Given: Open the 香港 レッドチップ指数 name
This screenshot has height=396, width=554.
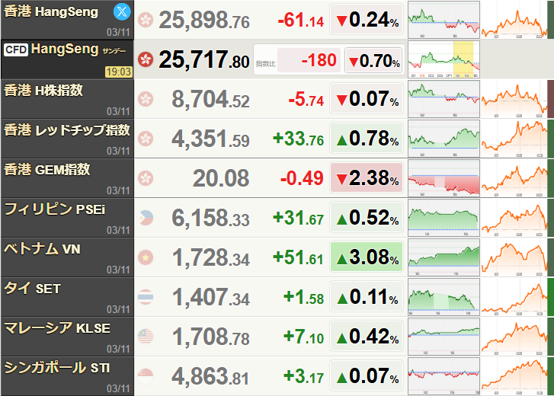Looking at the screenshot, I should pos(67,130).
